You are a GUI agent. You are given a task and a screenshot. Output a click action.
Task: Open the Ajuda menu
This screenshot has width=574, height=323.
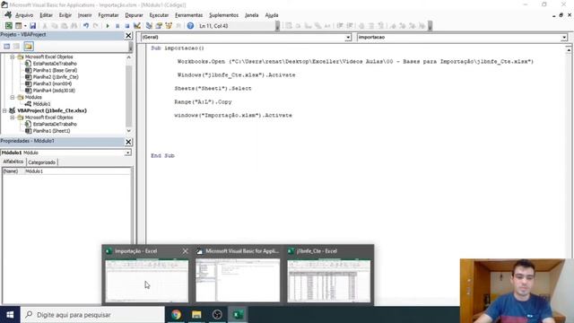point(272,15)
